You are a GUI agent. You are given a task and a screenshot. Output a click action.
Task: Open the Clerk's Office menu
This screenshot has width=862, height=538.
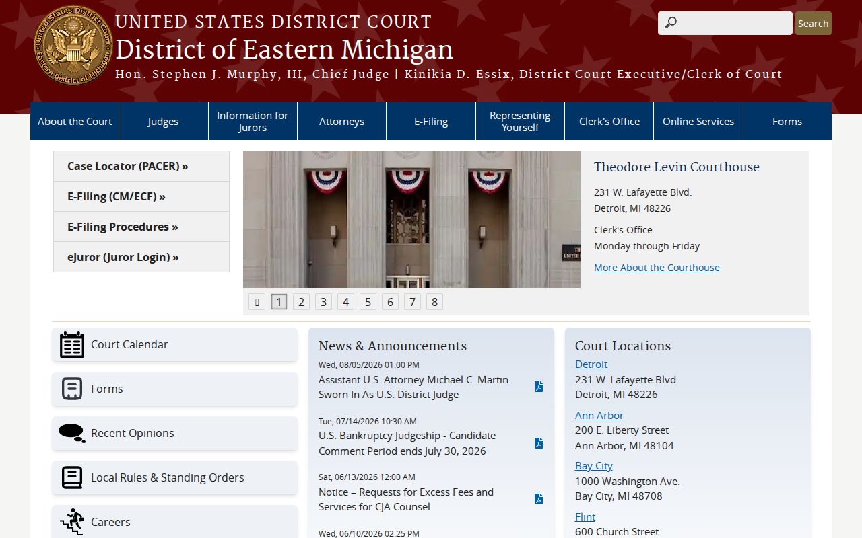(x=609, y=121)
